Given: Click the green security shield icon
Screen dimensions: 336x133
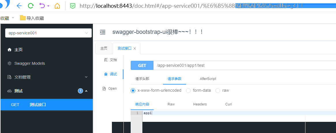Looking at the screenshot, I should click(x=73, y=6).
